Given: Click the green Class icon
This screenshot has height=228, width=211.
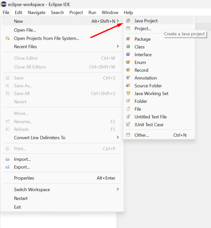Looking at the screenshot, I should pos(128,46).
